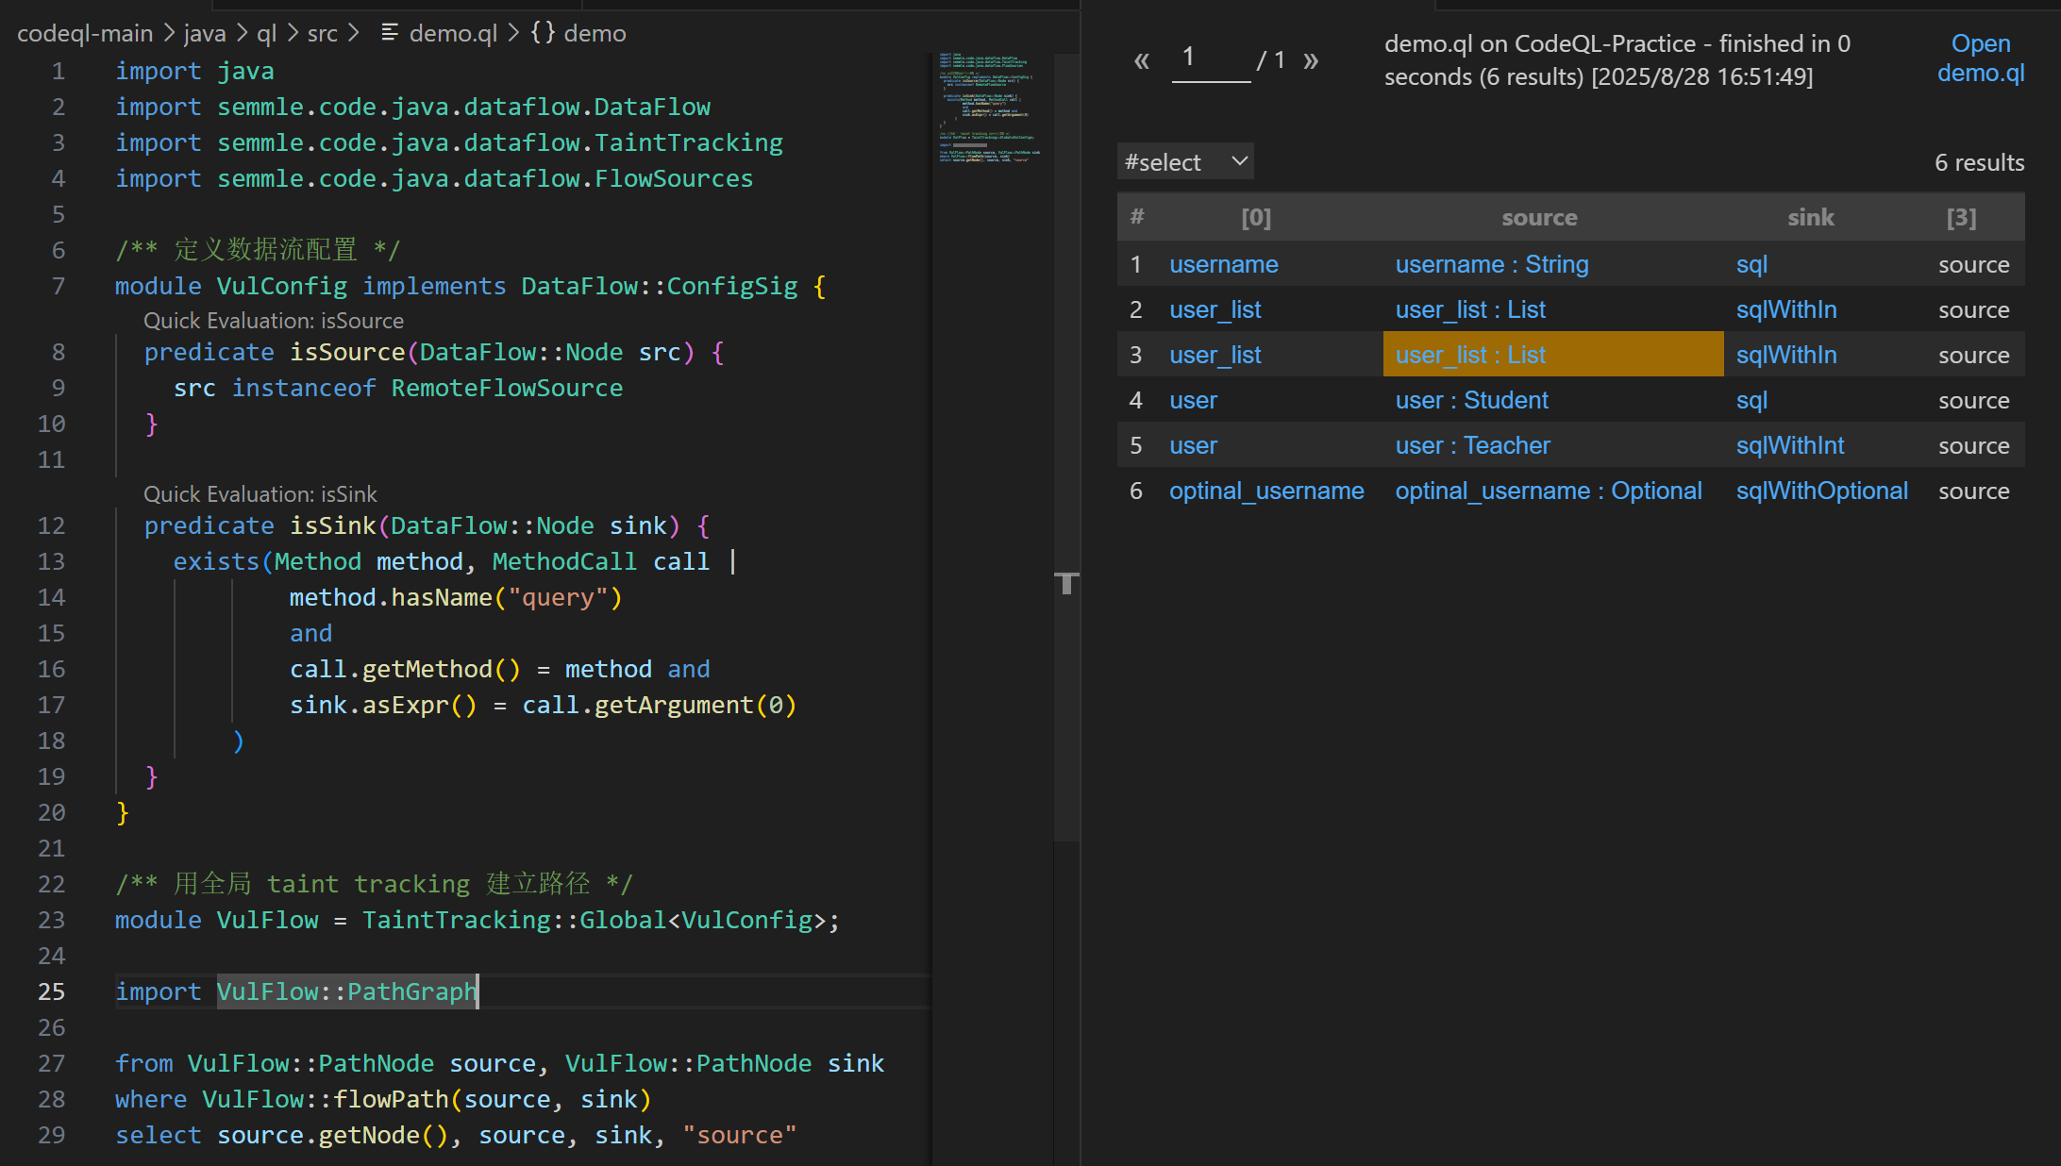Click the editor vertical scrollbar
The width and height of the screenshot is (2061, 1166).
coord(1066,446)
